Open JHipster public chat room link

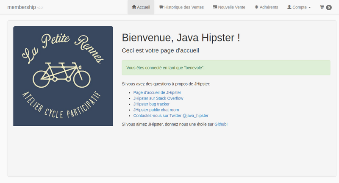pos(156,110)
